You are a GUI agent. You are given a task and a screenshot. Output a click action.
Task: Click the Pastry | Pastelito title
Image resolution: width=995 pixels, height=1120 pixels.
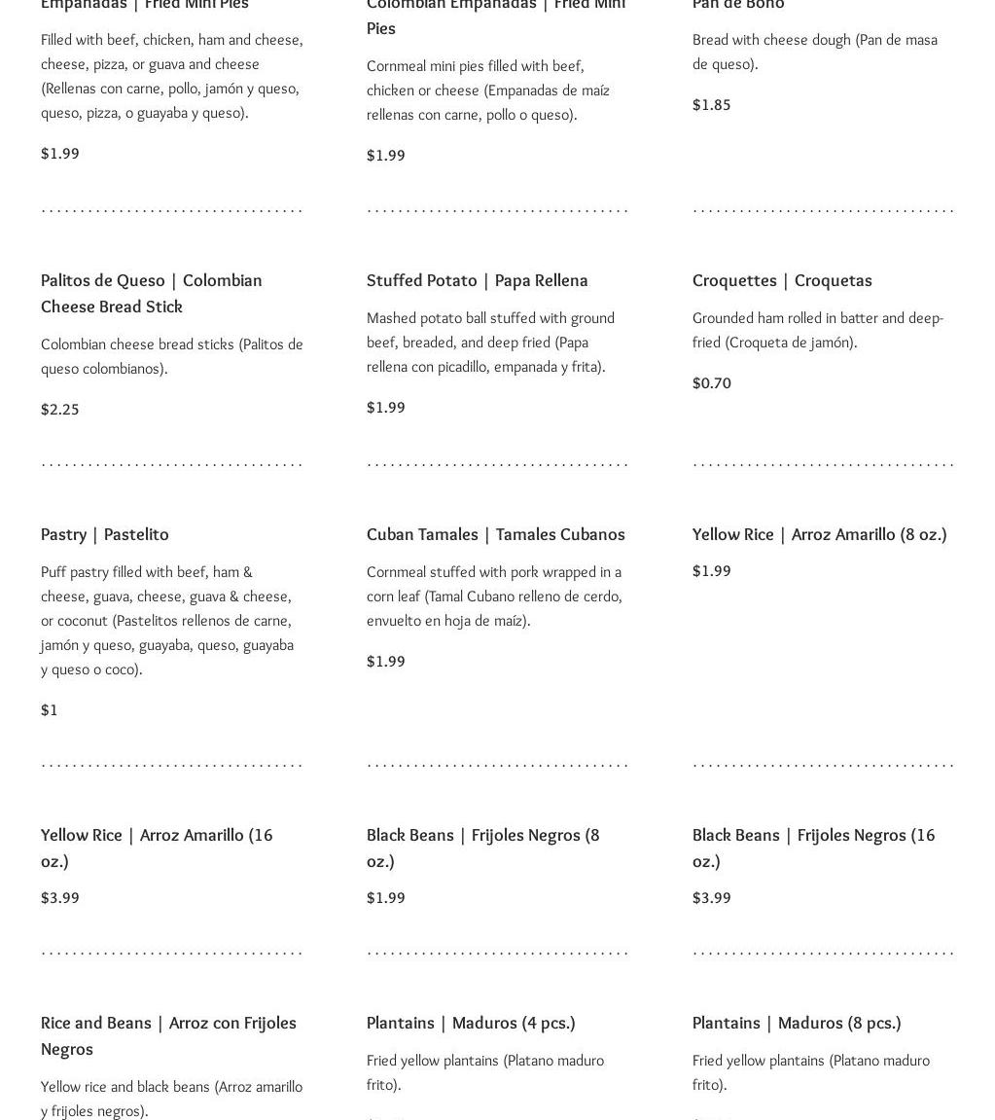[105, 534]
